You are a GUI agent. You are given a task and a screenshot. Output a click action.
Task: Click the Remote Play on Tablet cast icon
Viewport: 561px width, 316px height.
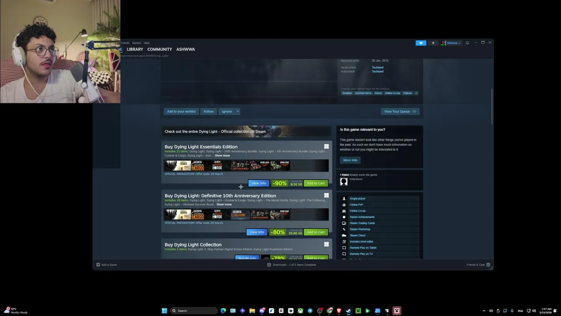coord(344,248)
